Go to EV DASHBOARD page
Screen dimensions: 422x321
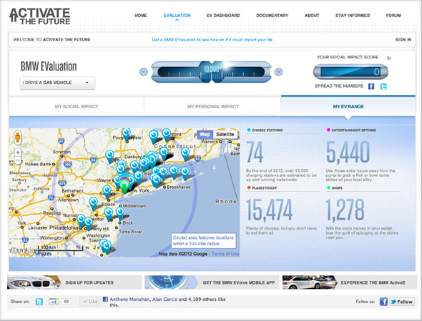coord(223,15)
